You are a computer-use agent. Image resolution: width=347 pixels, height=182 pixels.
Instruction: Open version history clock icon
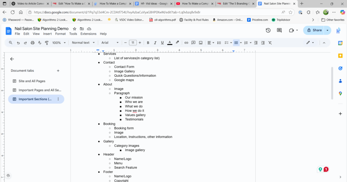click(268, 30)
